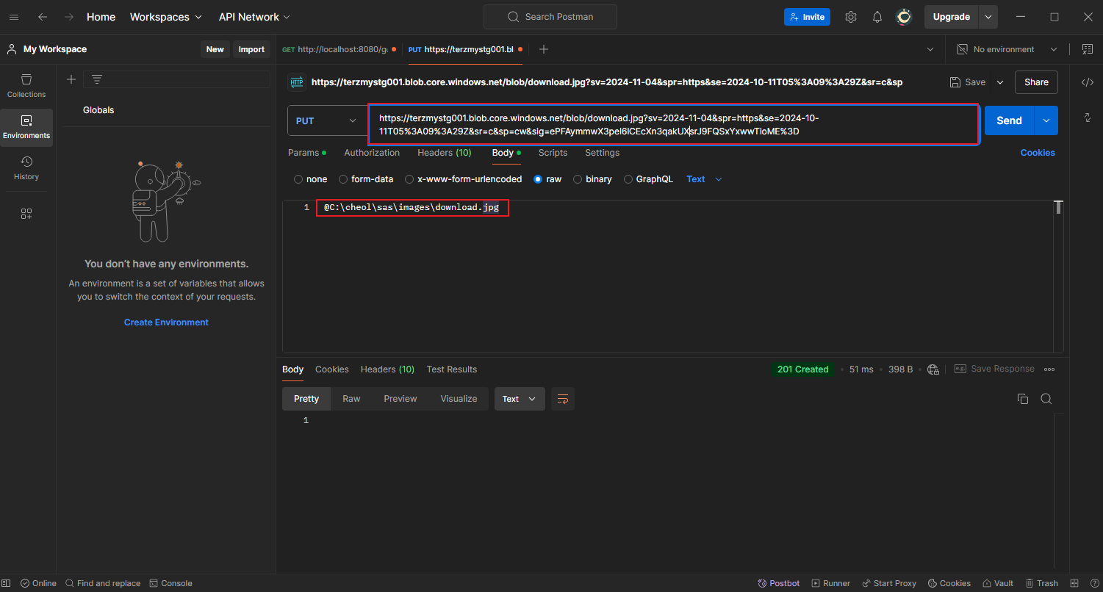Open the tabs overflow chevron

pyautogui.click(x=930, y=49)
